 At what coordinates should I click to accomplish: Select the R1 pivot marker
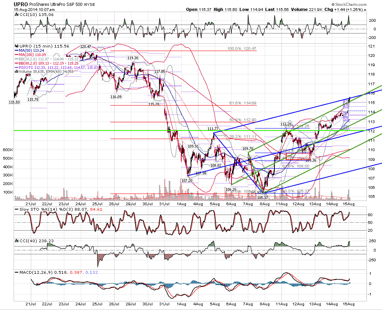click(x=345, y=106)
